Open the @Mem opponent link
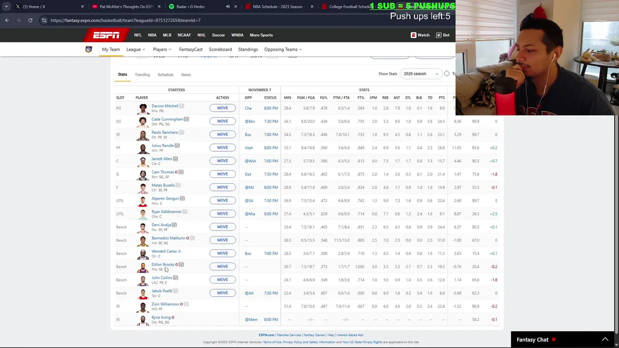Image resolution: width=619 pixels, height=348 pixels. [251, 319]
